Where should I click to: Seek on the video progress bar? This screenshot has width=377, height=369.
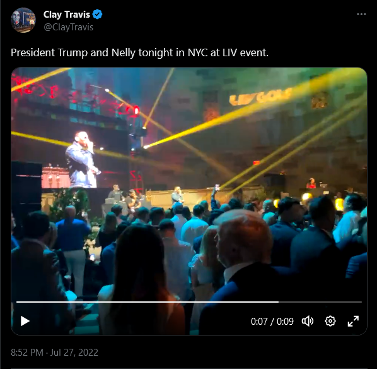point(189,302)
